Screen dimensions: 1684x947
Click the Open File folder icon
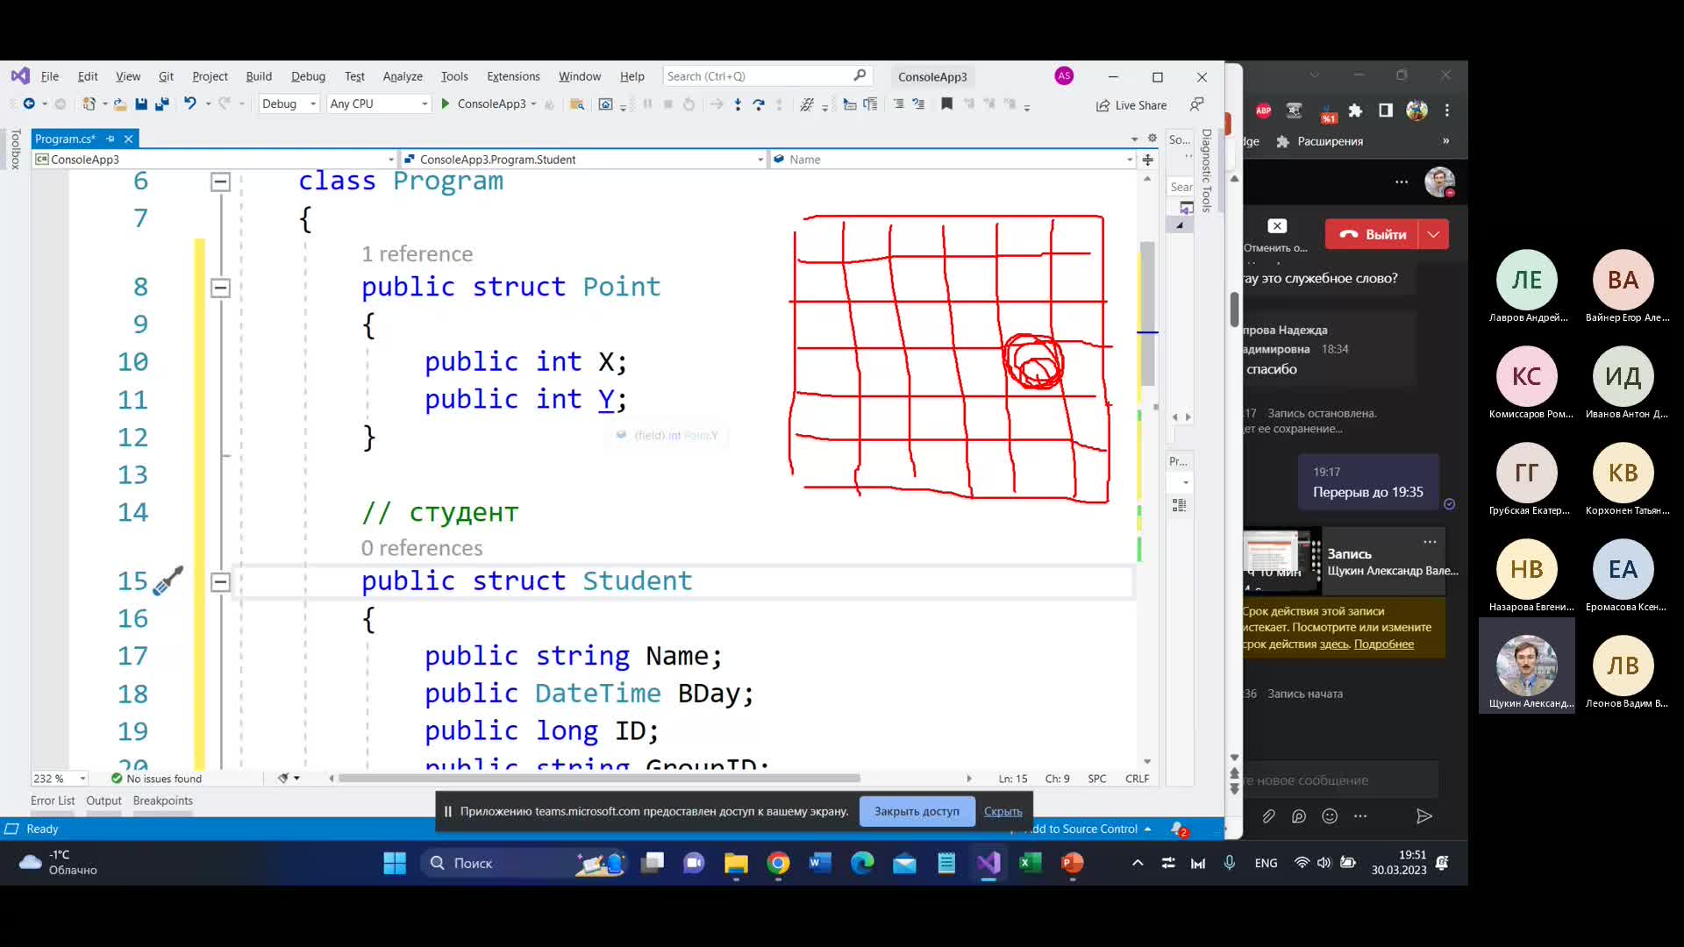(x=120, y=104)
